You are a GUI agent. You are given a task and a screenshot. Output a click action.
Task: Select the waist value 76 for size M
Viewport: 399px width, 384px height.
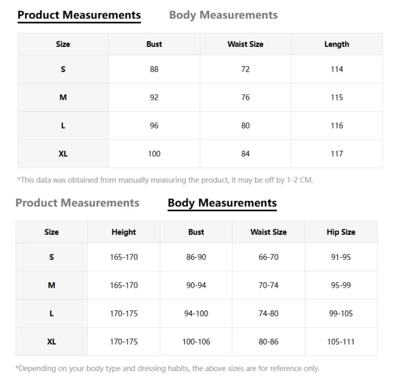[x=245, y=97]
